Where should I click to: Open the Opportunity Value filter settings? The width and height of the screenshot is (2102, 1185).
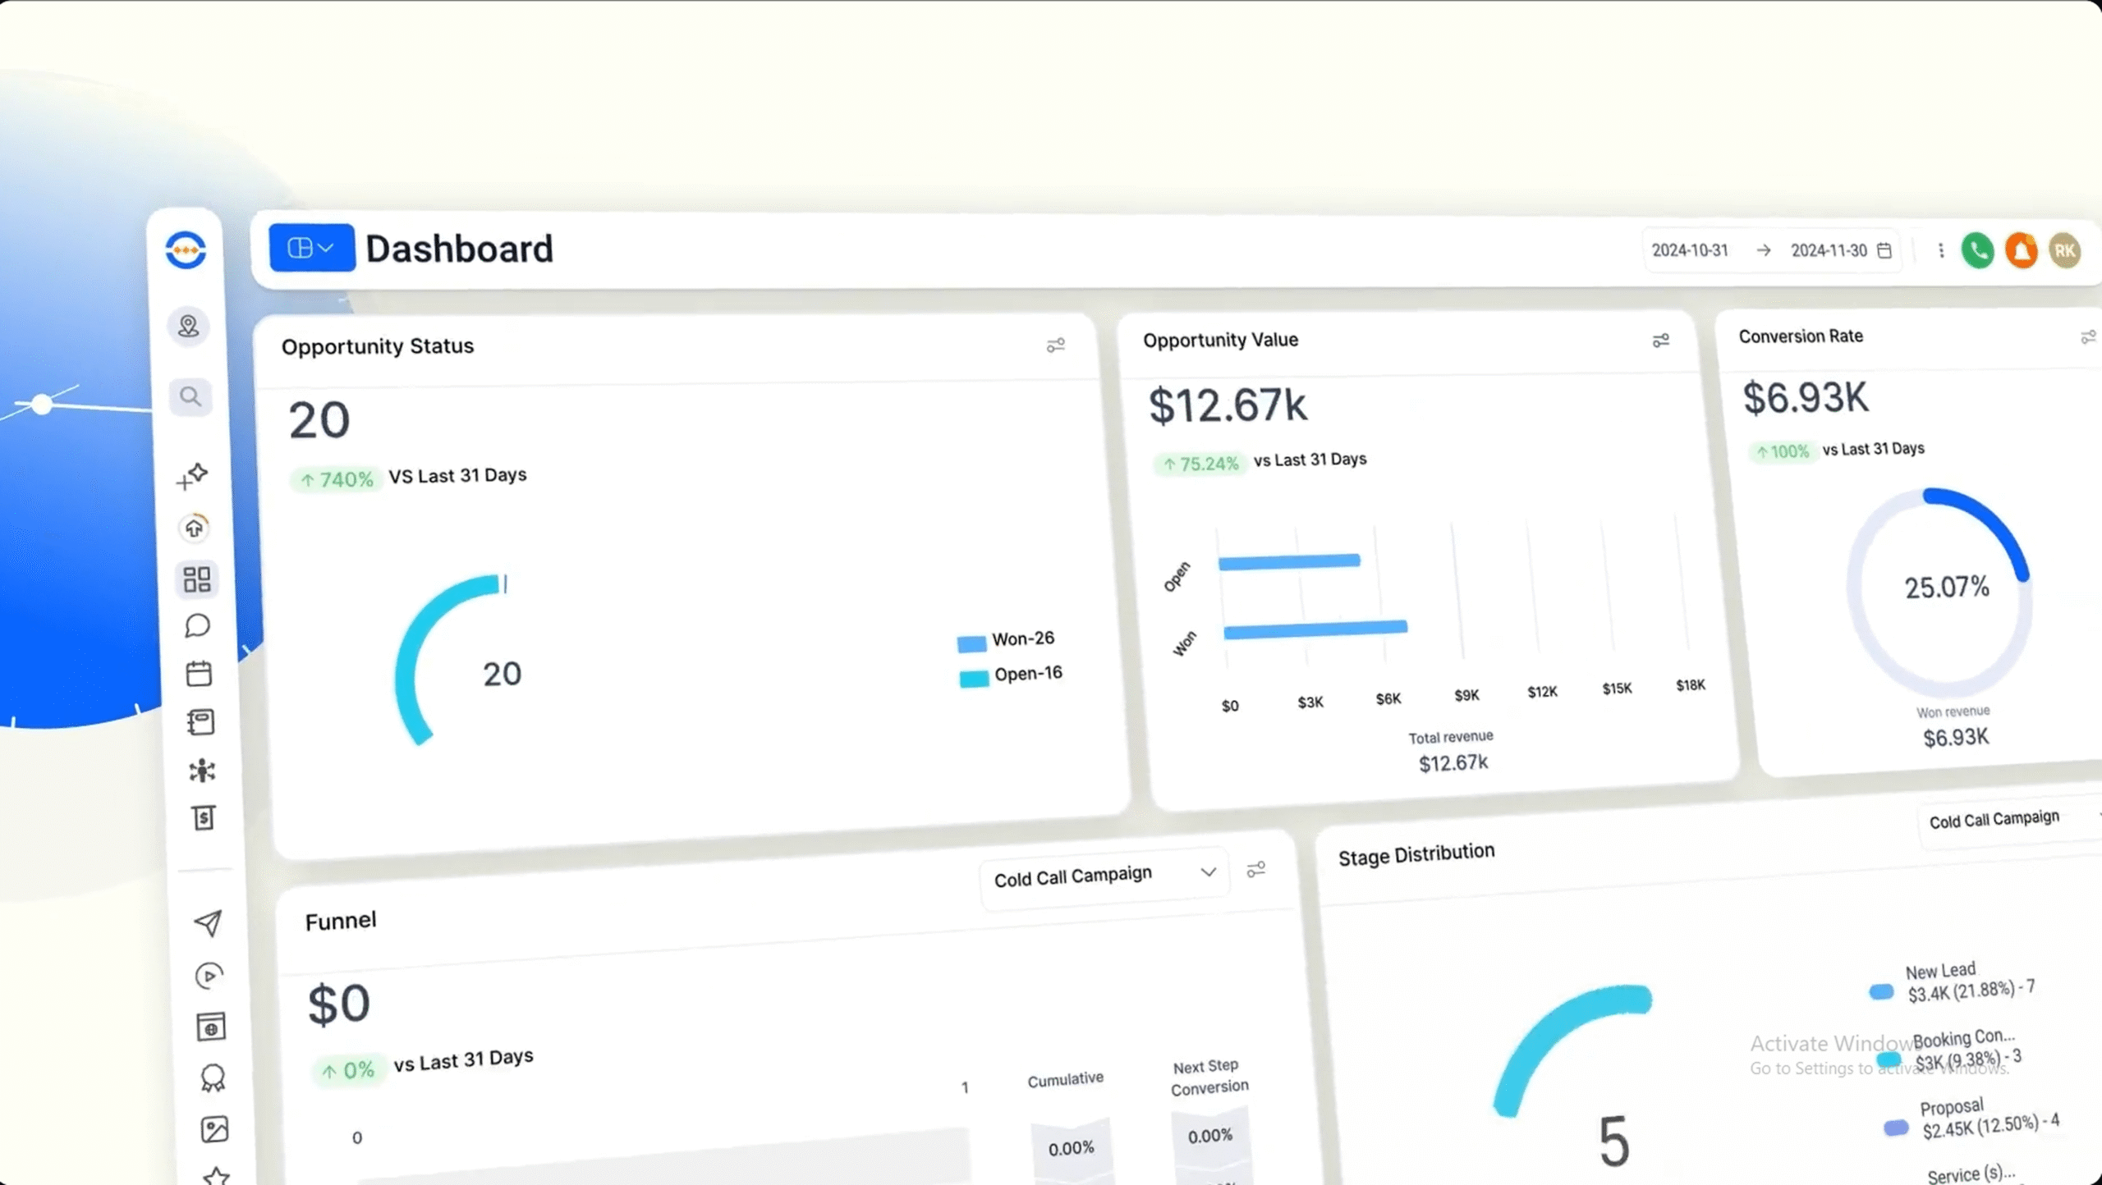coord(1660,340)
